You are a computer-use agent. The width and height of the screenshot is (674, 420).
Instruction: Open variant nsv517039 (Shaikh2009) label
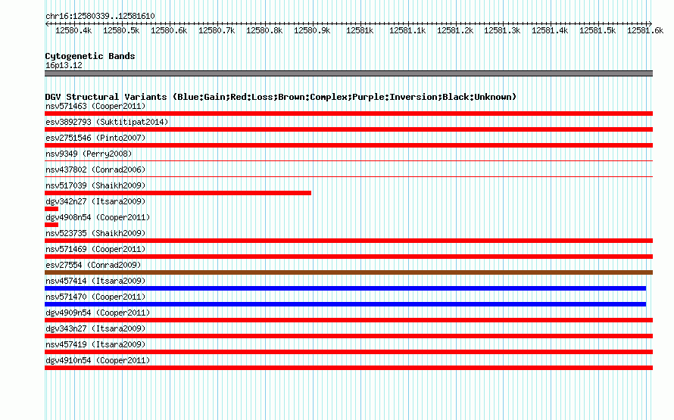[95, 185]
